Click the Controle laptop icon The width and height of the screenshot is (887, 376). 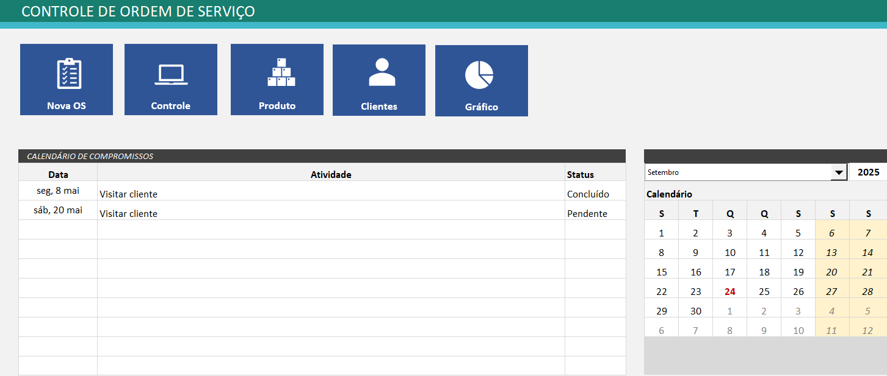(x=171, y=74)
